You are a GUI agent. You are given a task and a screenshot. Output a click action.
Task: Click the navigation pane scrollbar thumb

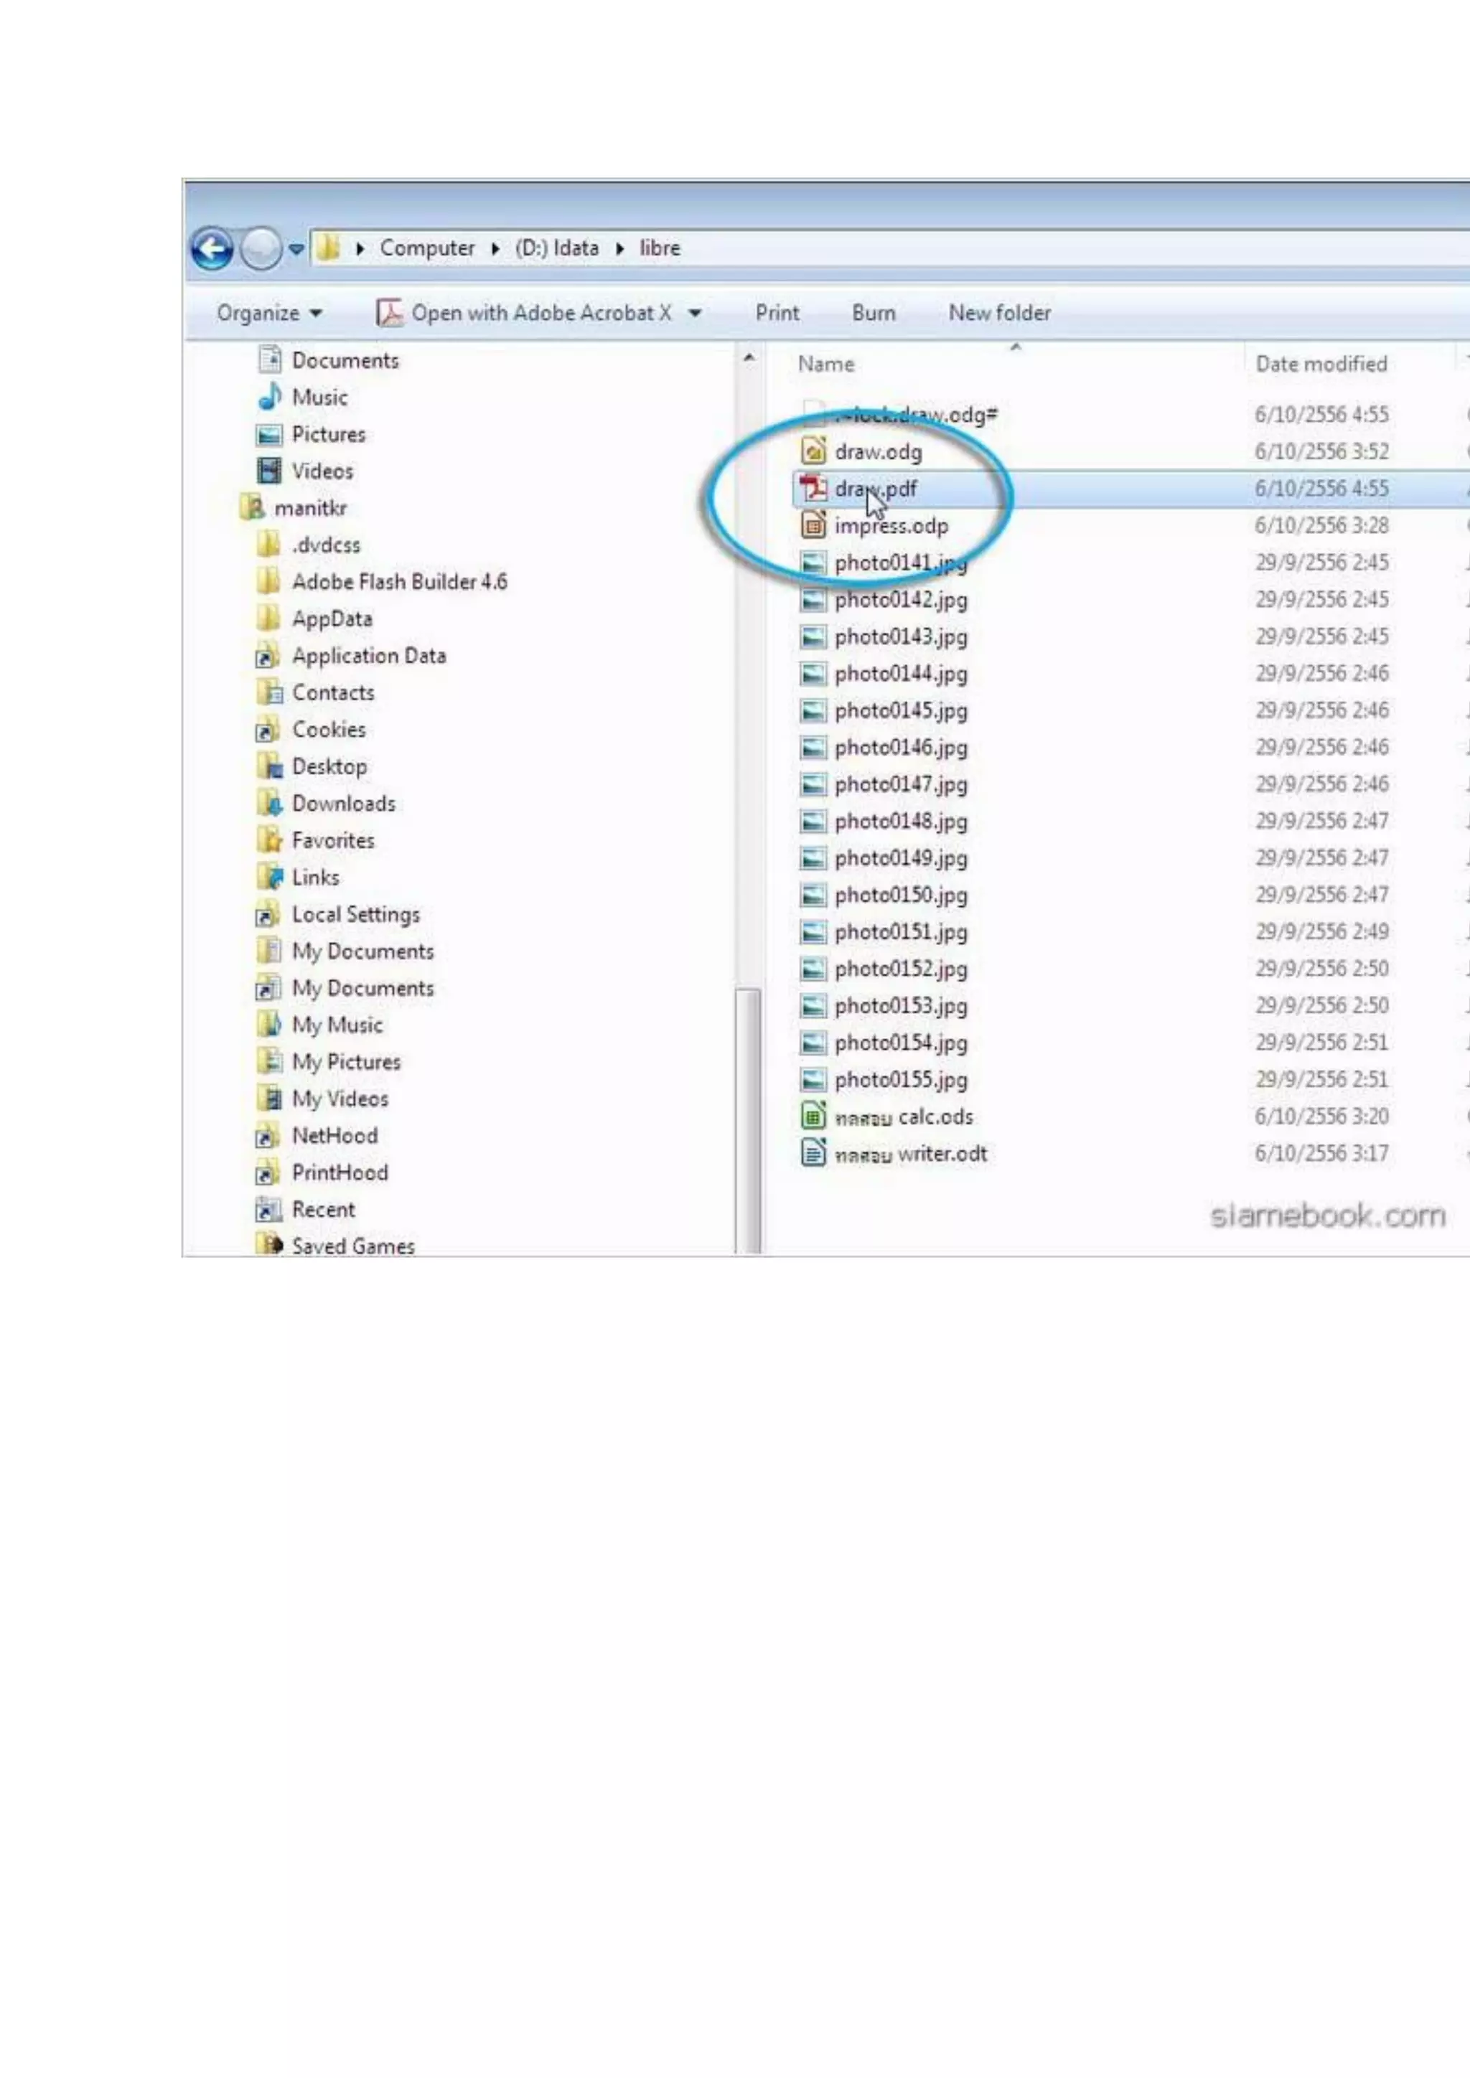[748, 1121]
